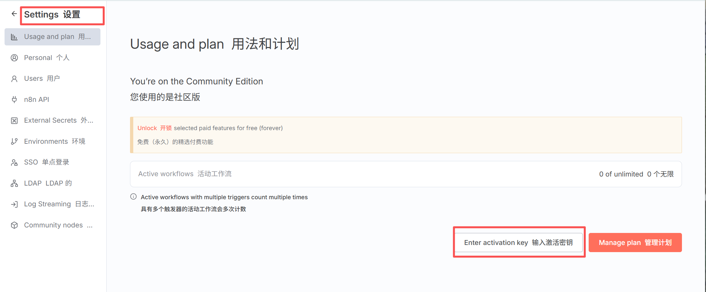
Task: Open the Personal settings section
Action: click(x=52, y=58)
